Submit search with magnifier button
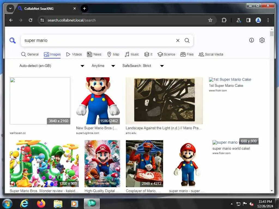 tap(187, 41)
